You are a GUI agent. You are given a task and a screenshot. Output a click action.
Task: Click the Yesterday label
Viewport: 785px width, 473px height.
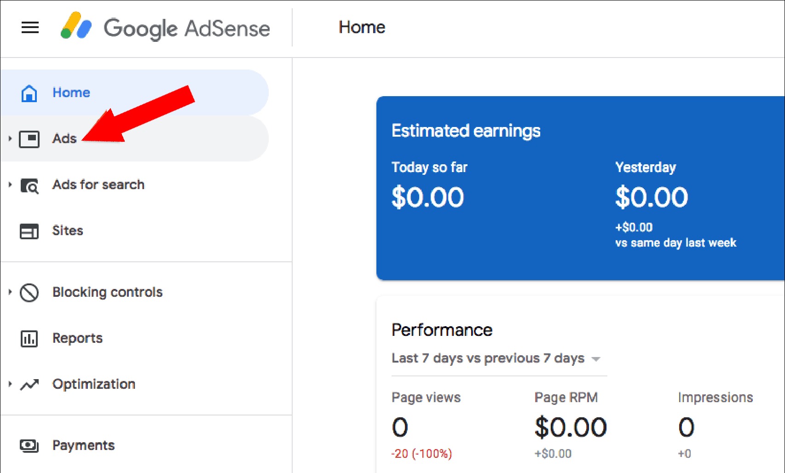[x=646, y=167]
